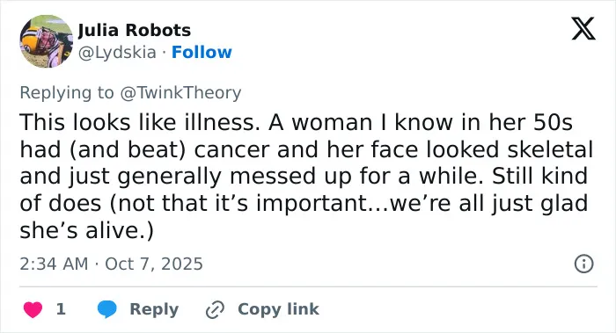The image size is (616, 333).
Task: Click the X logo icon
Action: (x=583, y=28)
